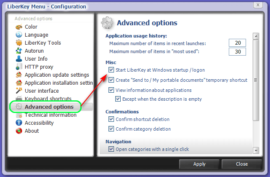Select the Keyboard shortcuts label
The height and width of the screenshot is (177, 270).
click(x=48, y=99)
